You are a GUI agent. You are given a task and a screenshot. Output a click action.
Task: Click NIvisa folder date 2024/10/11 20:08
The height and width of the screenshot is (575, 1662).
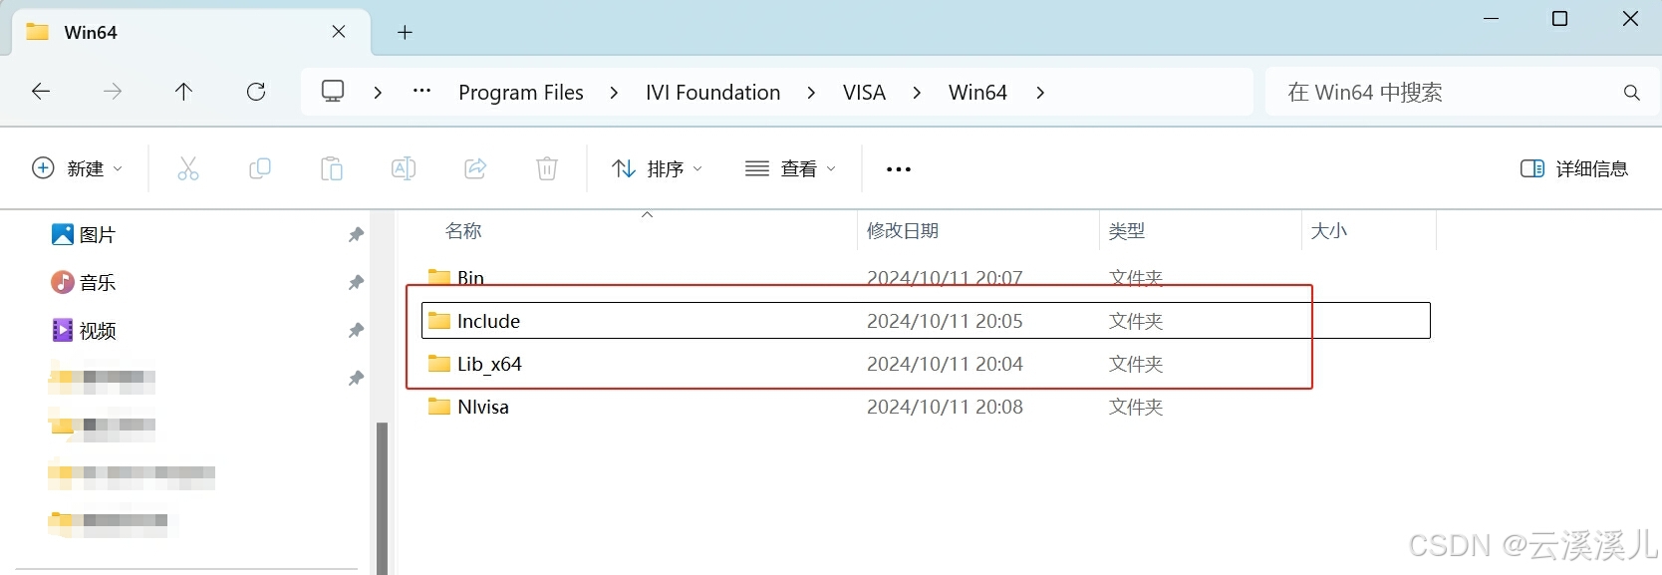[945, 407]
